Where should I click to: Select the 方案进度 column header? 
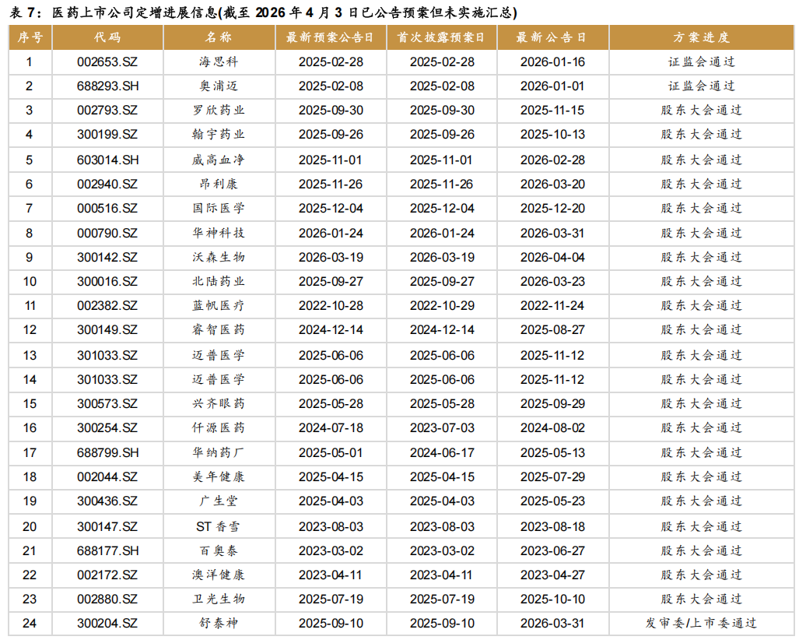701,37
